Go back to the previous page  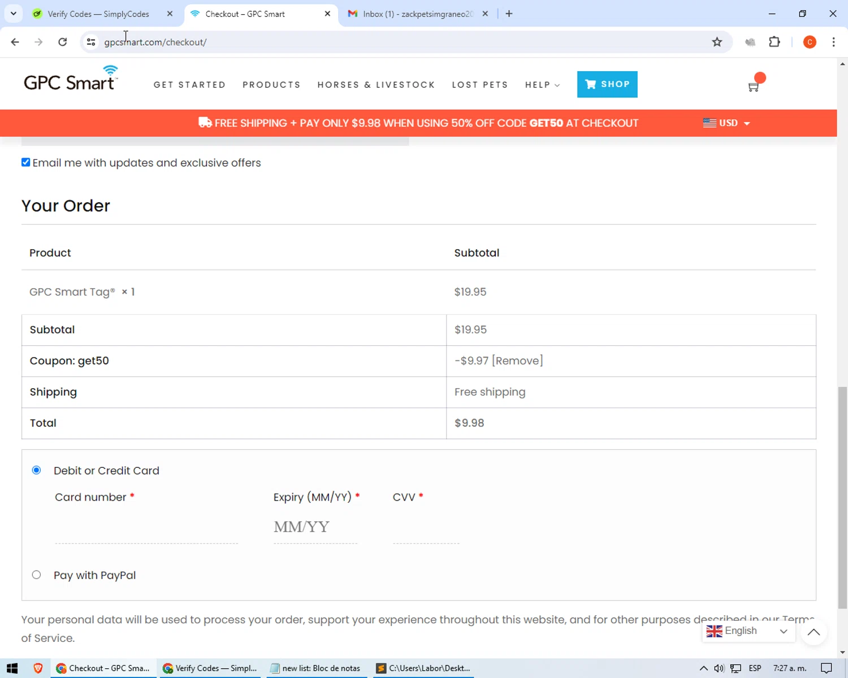click(x=15, y=42)
